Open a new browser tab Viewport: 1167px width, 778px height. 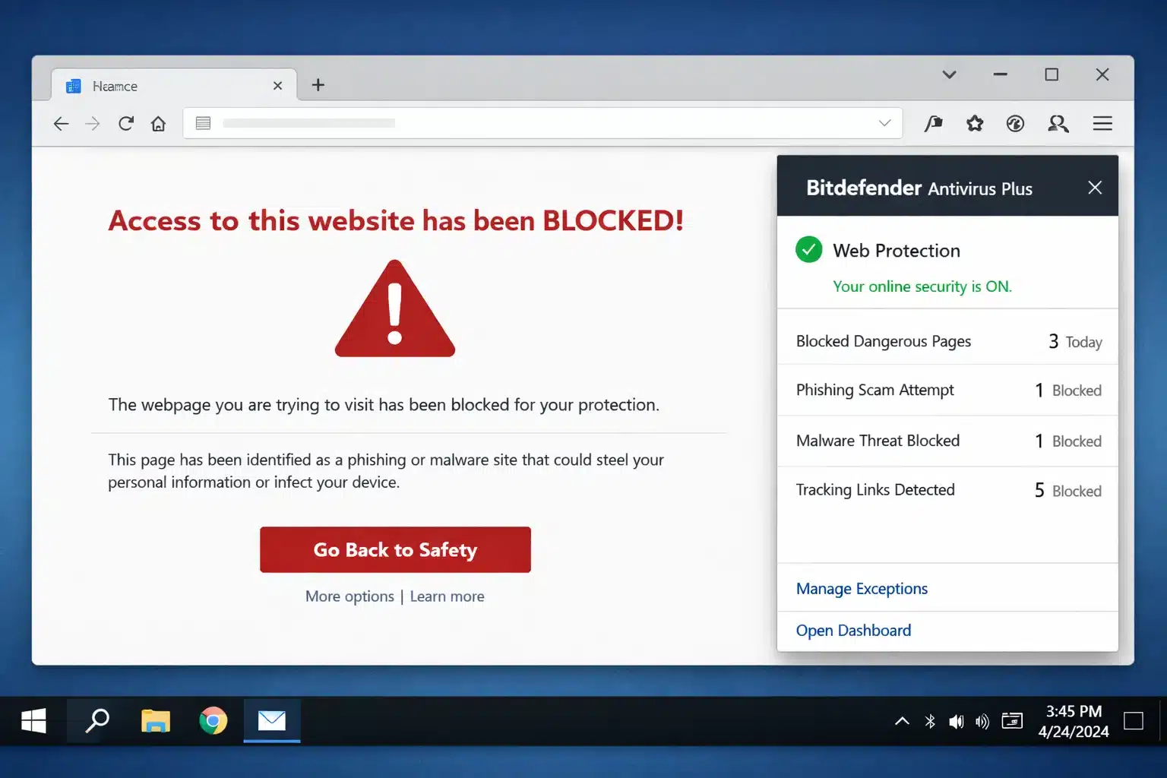[318, 84]
